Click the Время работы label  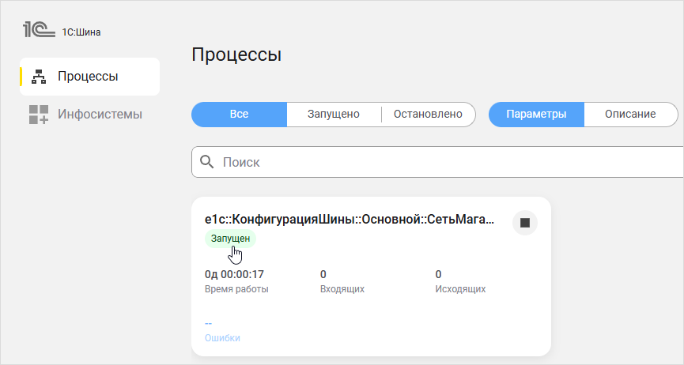click(236, 289)
